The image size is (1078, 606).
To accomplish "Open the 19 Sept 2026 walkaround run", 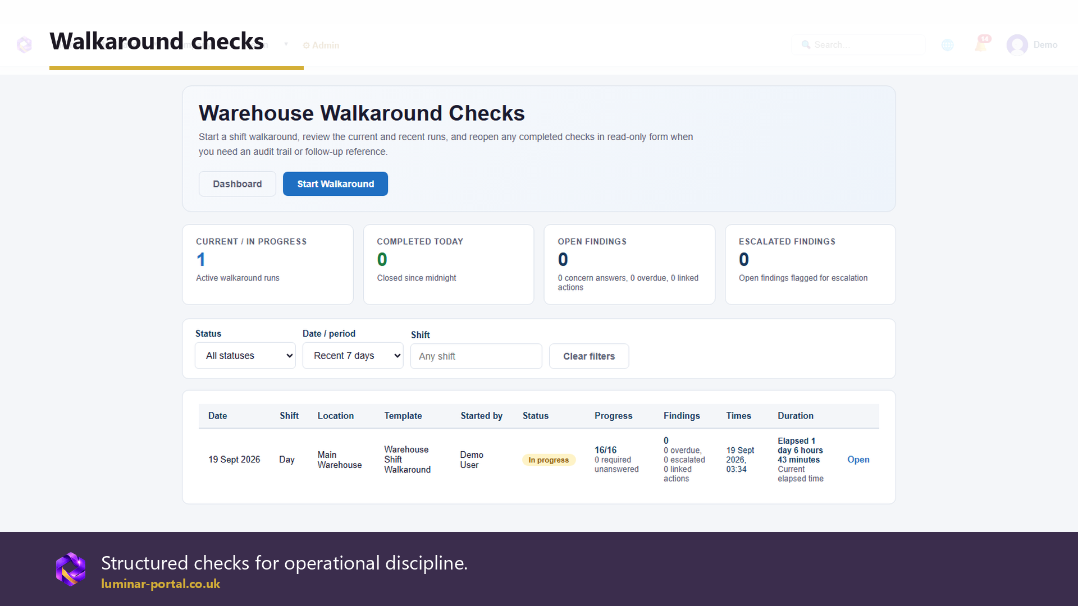I will point(858,460).
